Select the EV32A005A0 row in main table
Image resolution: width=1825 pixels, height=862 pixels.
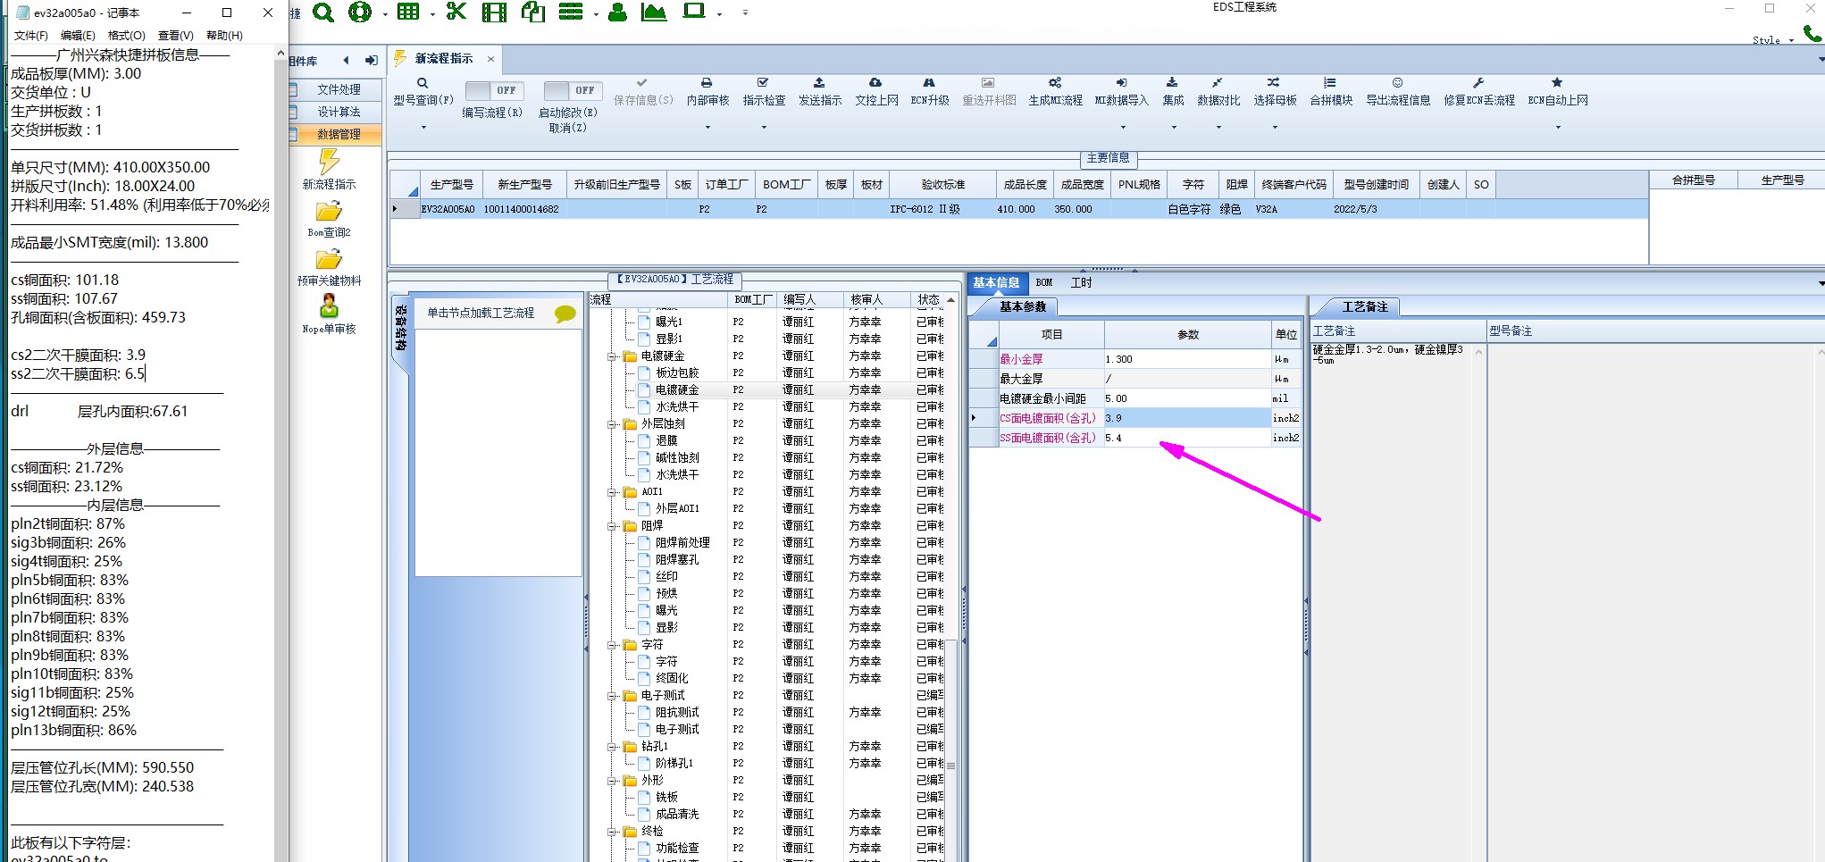(1018, 209)
